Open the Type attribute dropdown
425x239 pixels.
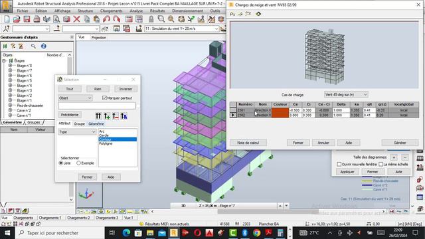pyautogui.click(x=77, y=132)
